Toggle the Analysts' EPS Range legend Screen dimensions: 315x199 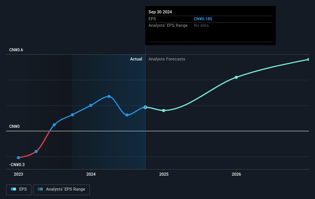[x=61, y=189]
